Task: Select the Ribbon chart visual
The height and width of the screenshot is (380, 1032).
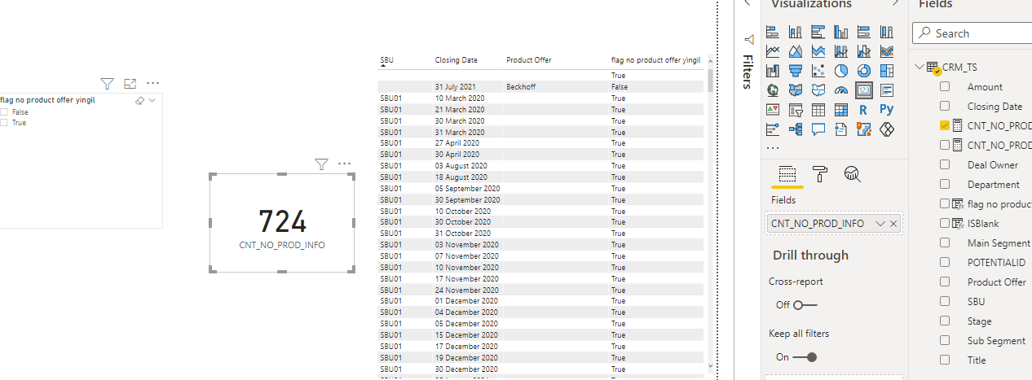Action: click(887, 51)
